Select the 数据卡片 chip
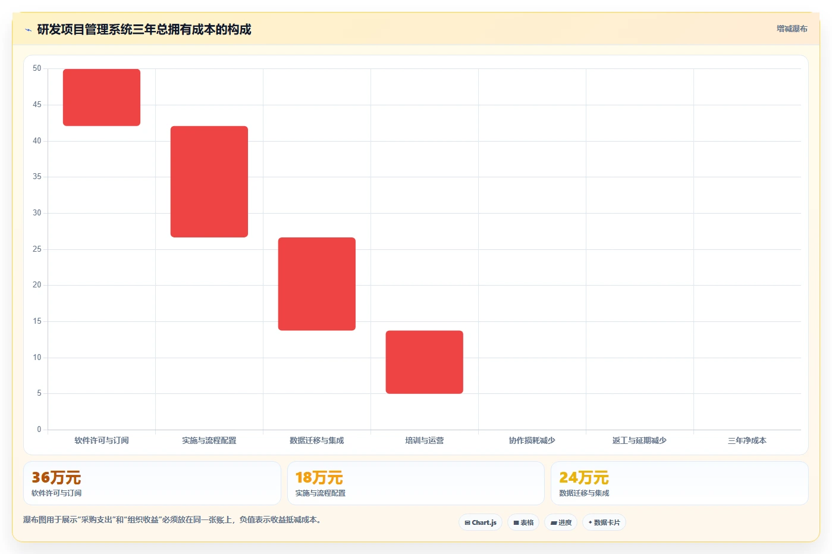 tap(604, 522)
